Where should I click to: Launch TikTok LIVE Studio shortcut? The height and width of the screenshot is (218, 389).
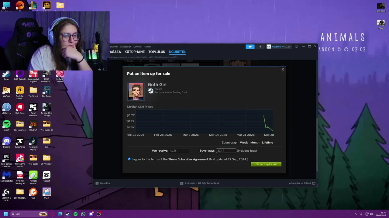[x=20, y=161]
